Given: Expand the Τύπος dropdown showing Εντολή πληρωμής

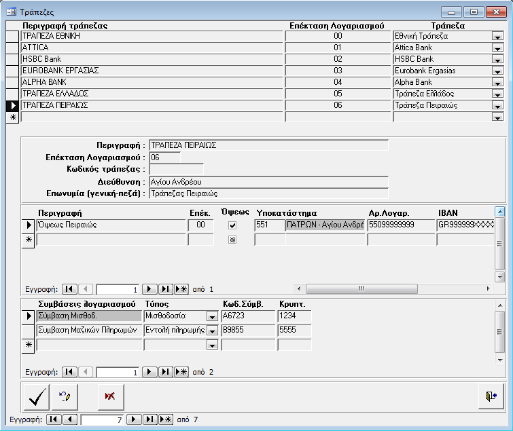Looking at the screenshot, I should pos(212,331).
